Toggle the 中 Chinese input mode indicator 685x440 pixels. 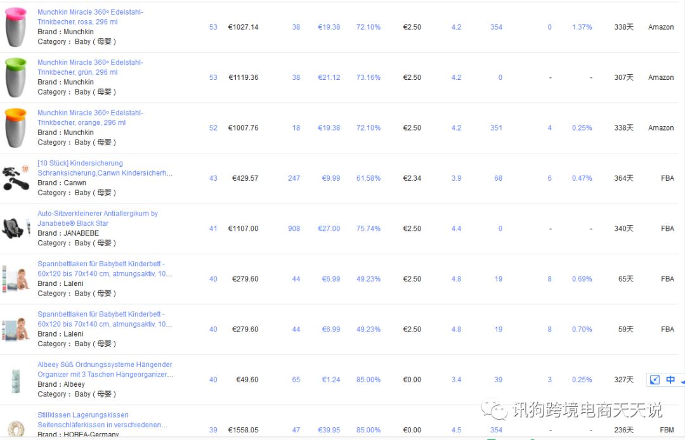click(670, 380)
